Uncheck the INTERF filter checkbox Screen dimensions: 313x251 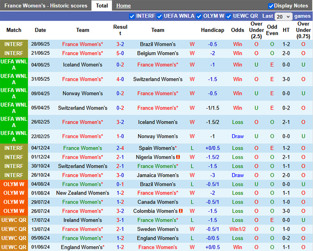(132, 16)
